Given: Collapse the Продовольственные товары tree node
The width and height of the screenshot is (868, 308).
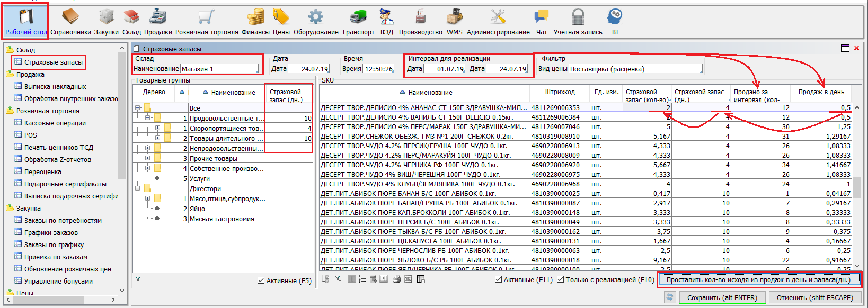Looking at the screenshot, I should (x=148, y=118).
